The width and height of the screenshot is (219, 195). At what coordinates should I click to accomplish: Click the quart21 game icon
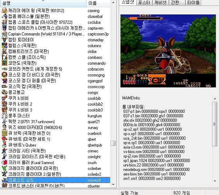pyautogui.click(x=4, y=122)
